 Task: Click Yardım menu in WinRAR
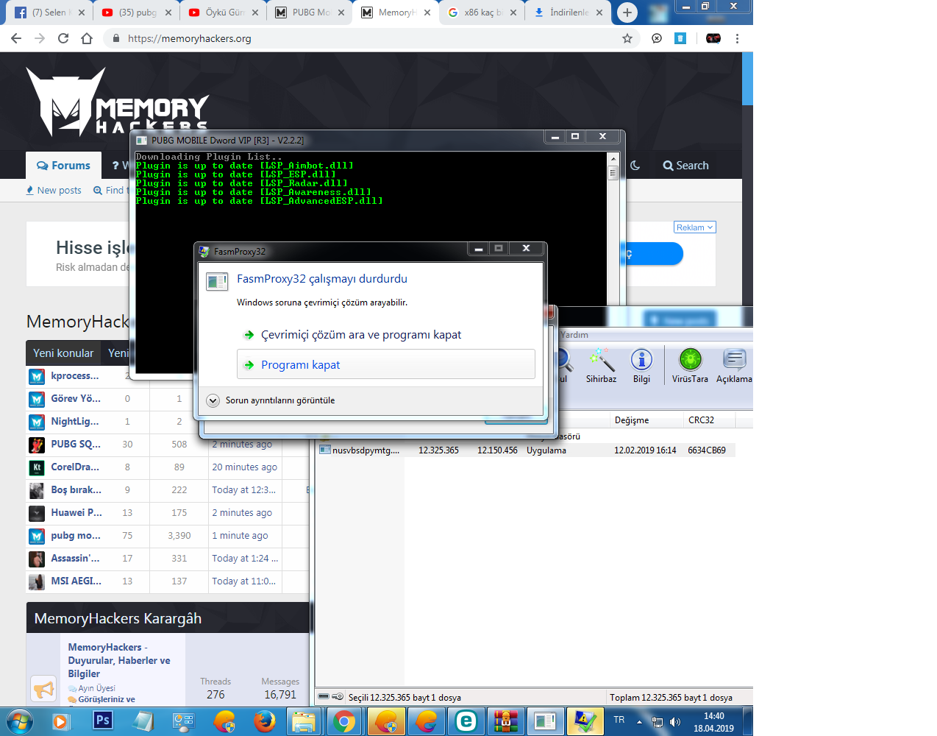[x=574, y=335]
